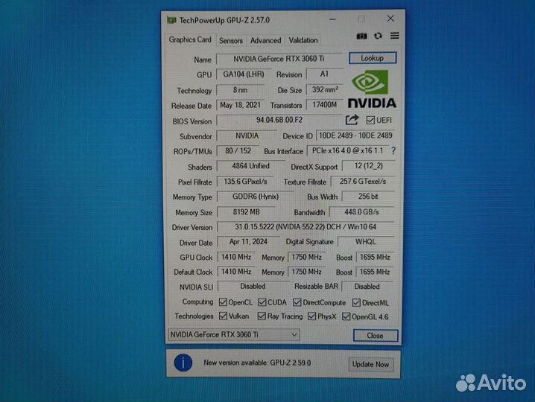Click the DirectX Support value 12 (12_2)
The height and width of the screenshot is (402, 535).
click(x=369, y=166)
